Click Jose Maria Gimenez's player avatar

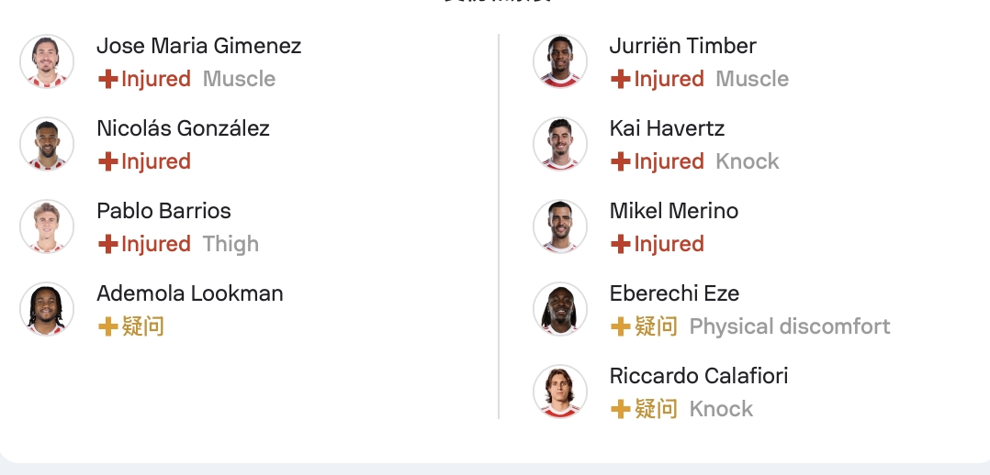tap(47, 61)
